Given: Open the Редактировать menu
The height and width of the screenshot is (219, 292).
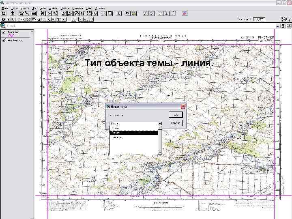Looking at the screenshot, I should [x=20, y=8].
